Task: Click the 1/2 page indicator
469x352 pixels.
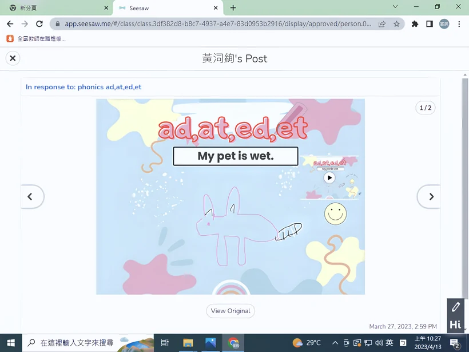Action: [x=426, y=108]
